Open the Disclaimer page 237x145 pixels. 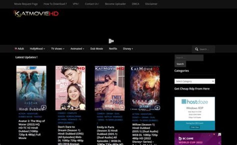pyautogui.click(x=151, y=4)
